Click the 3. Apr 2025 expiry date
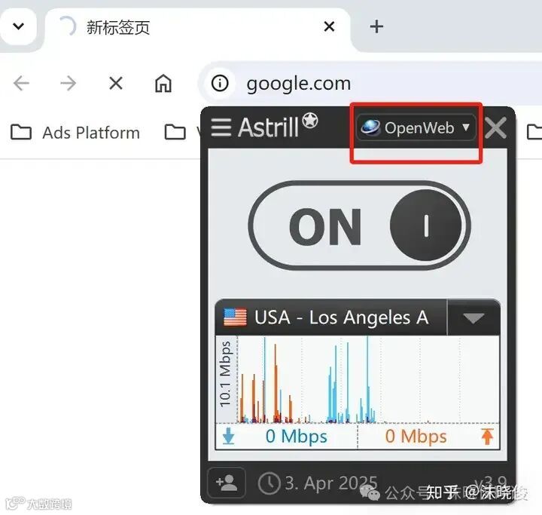This screenshot has height=515, width=542. (x=330, y=483)
